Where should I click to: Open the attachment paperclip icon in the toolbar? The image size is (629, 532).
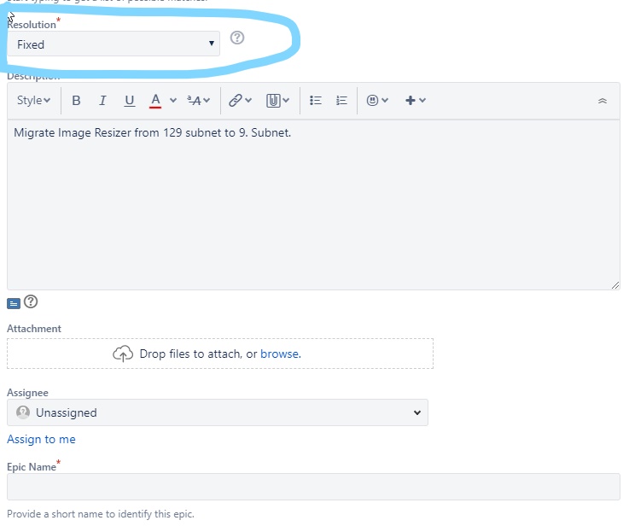[x=273, y=101]
